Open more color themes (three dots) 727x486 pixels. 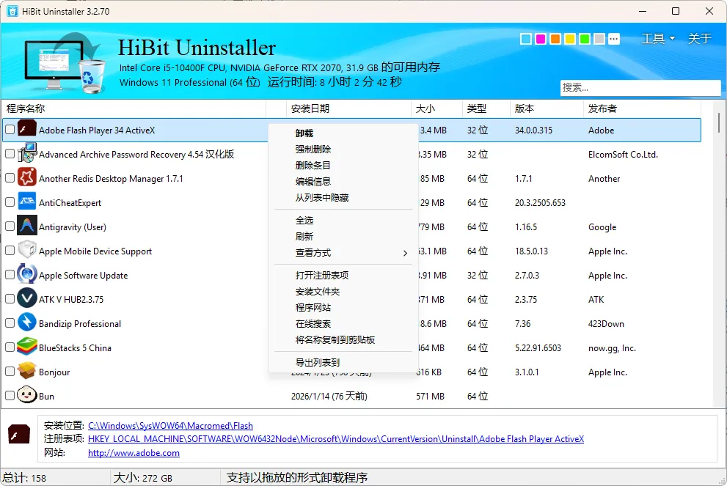point(614,39)
